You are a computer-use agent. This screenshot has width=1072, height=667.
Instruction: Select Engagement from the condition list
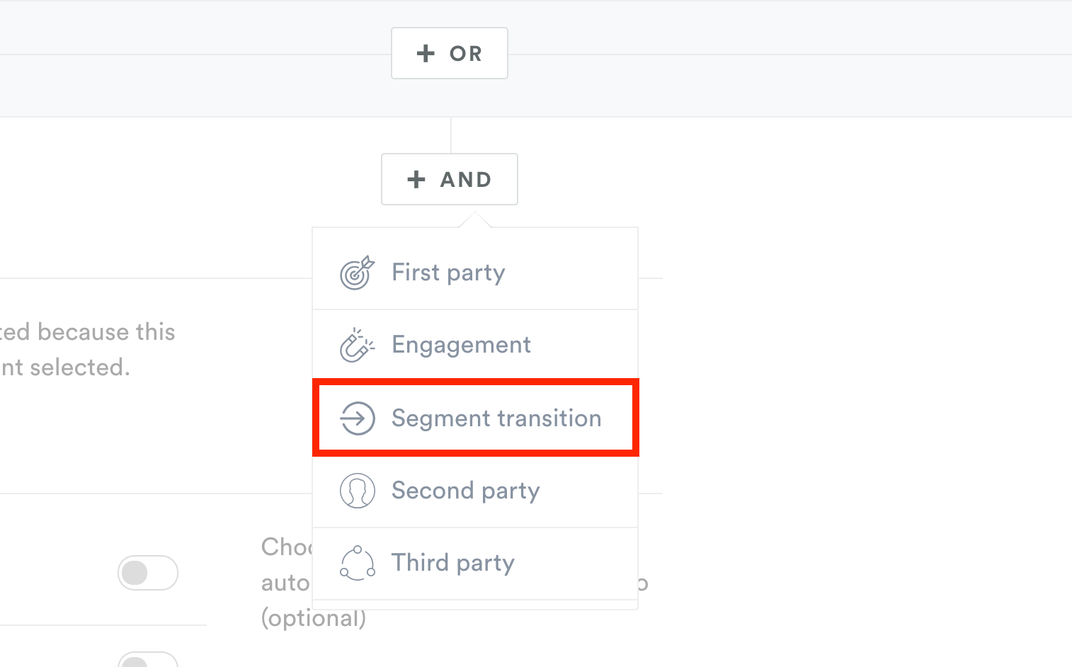coord(475,346)
